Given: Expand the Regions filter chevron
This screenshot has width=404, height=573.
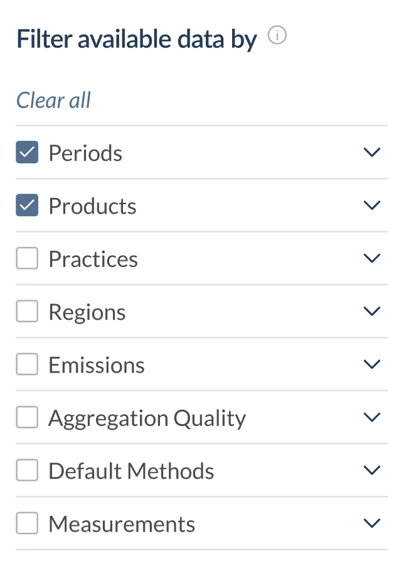Looking at the screenshot, I should tap(372, 312).
